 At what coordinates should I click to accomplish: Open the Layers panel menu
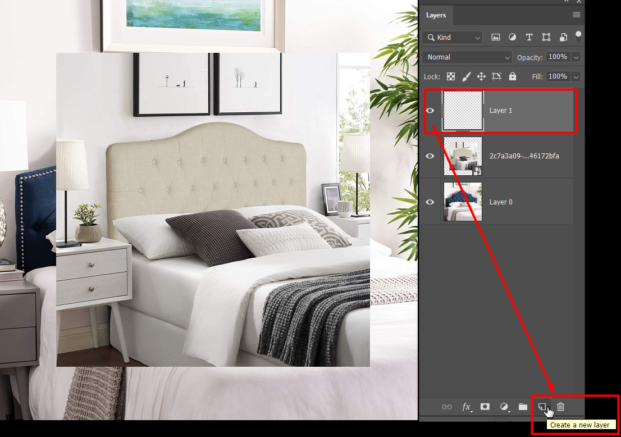[x=577, y=15]
